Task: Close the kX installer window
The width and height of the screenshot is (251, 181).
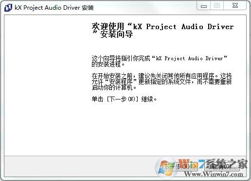Action: point(235,5)
